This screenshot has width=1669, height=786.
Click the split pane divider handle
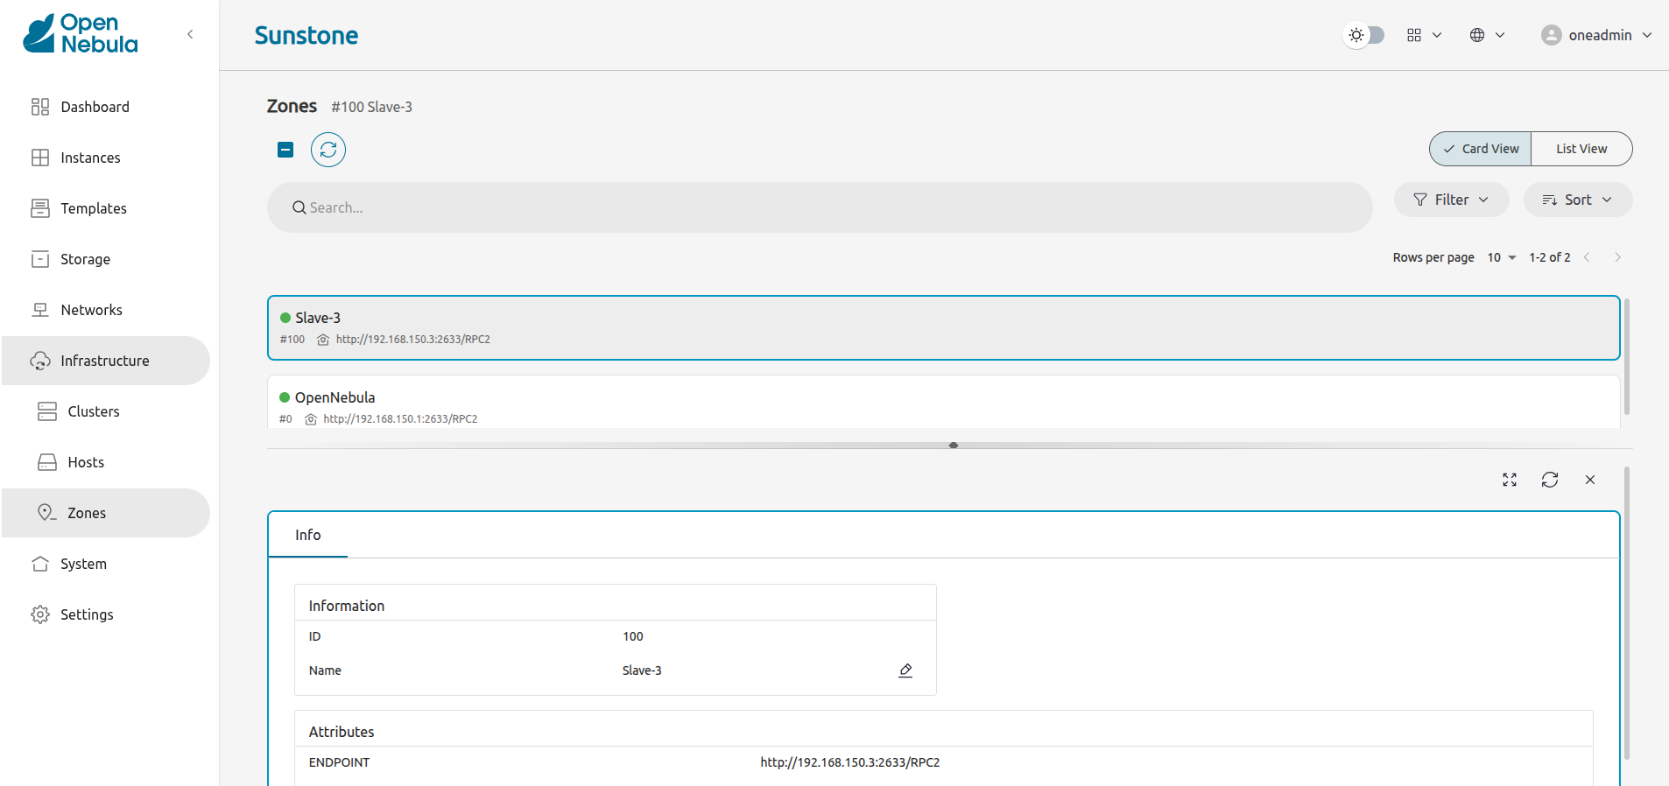(953, 446)
